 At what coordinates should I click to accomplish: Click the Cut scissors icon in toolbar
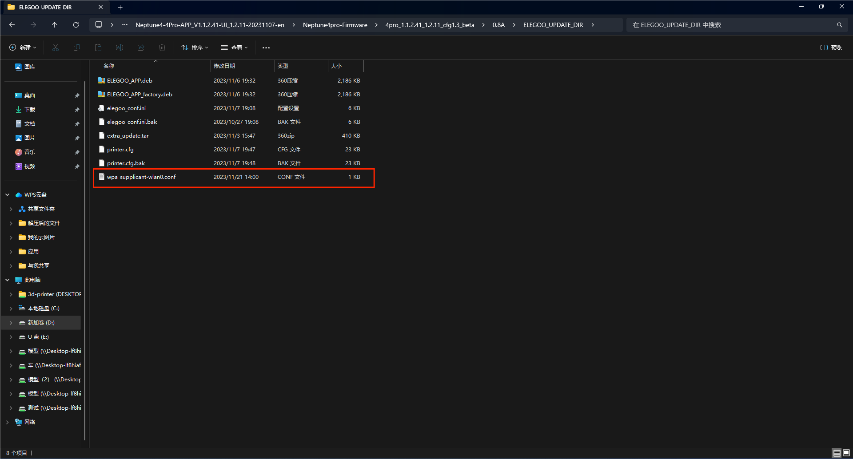point(56,47)
